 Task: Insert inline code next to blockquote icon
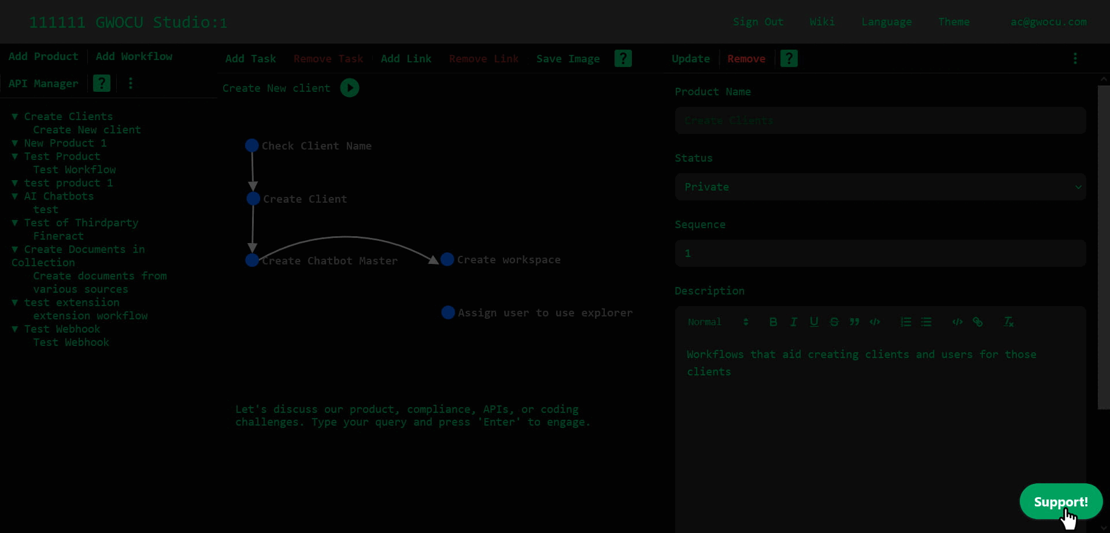(875, 322)
